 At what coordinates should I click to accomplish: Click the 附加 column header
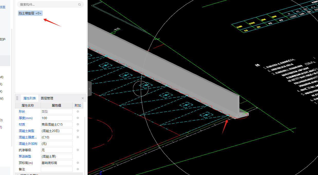[78, 105]
